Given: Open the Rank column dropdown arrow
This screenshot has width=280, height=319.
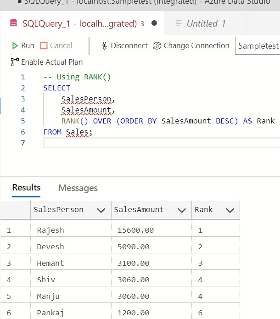Looking at the screenshot, I should 230,210.
